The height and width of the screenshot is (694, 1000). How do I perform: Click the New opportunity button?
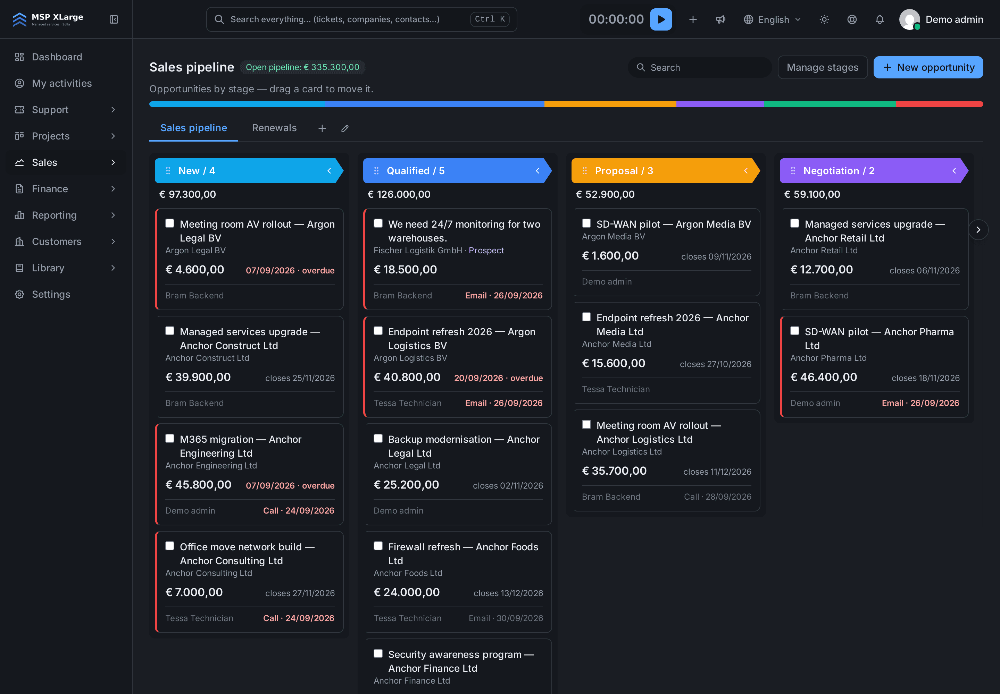click(928, 67)
